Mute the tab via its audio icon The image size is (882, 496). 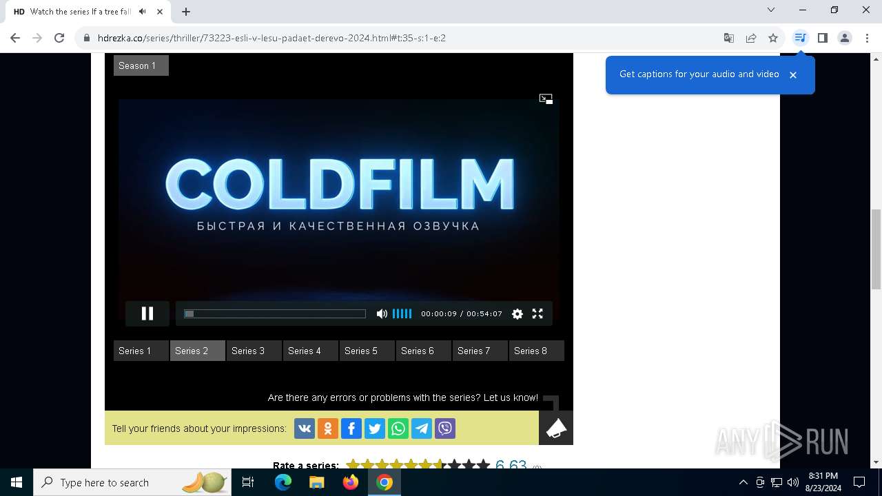tap(143, 11)
